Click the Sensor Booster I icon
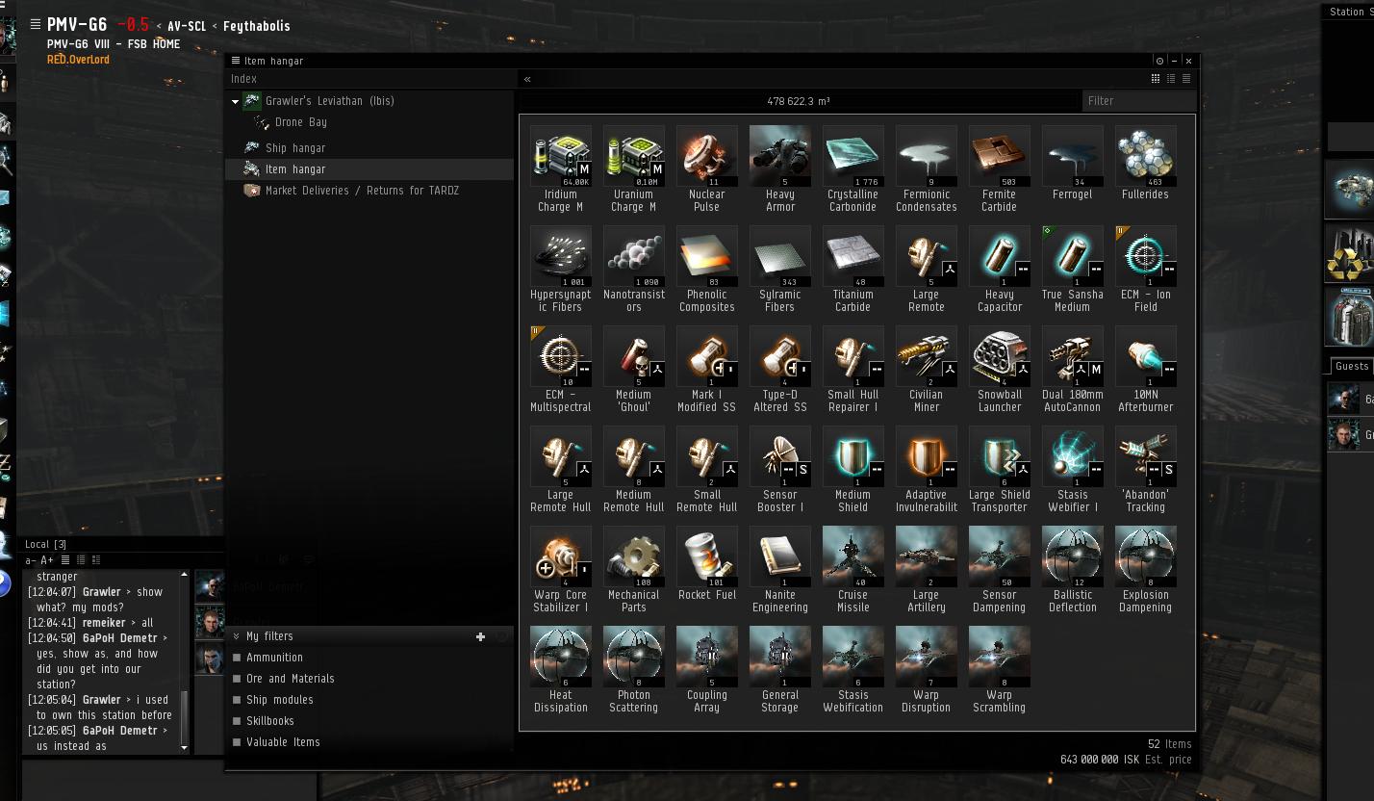The image size is (1374, 801). [779, 456]
